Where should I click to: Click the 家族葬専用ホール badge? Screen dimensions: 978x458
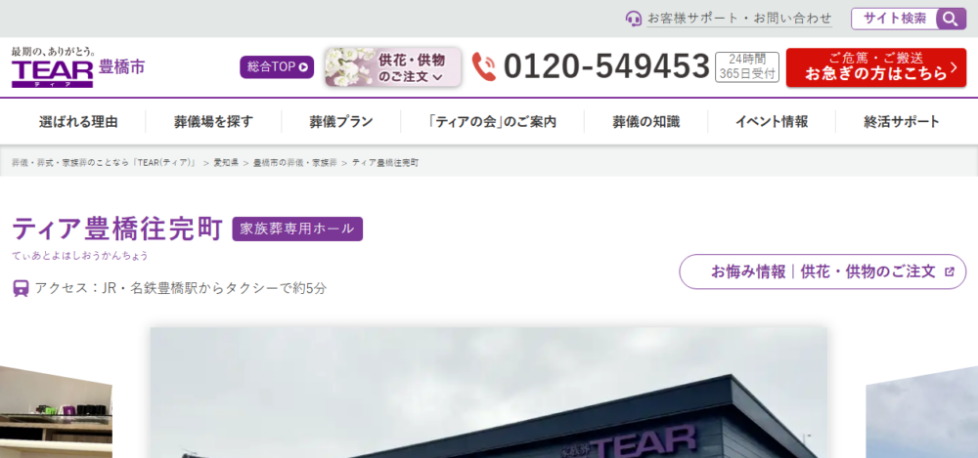point(297,229)
